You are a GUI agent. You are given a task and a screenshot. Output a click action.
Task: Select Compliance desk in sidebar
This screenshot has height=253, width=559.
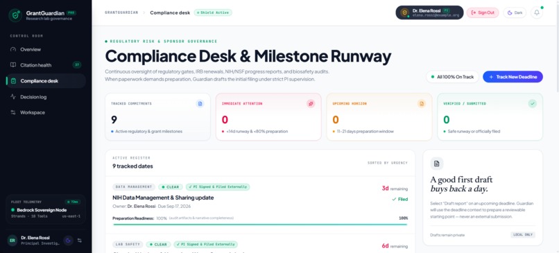click(46, 81)
